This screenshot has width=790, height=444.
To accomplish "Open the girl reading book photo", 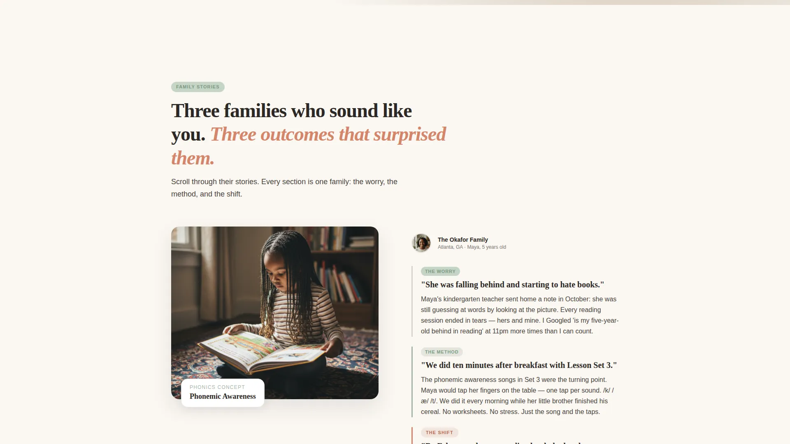I will point(275,312).
